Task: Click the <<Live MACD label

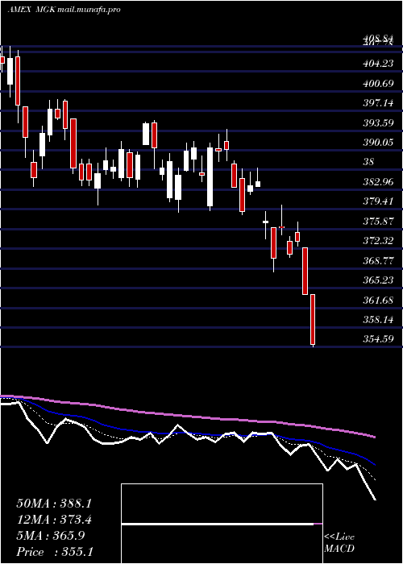Action: coord(339,543)
